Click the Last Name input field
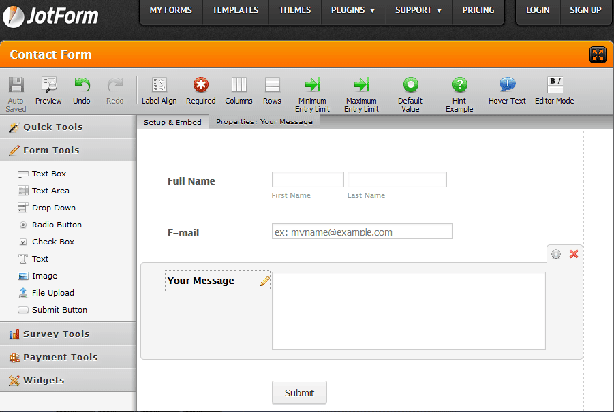The image size is (614, 412). tap(397, 179)
